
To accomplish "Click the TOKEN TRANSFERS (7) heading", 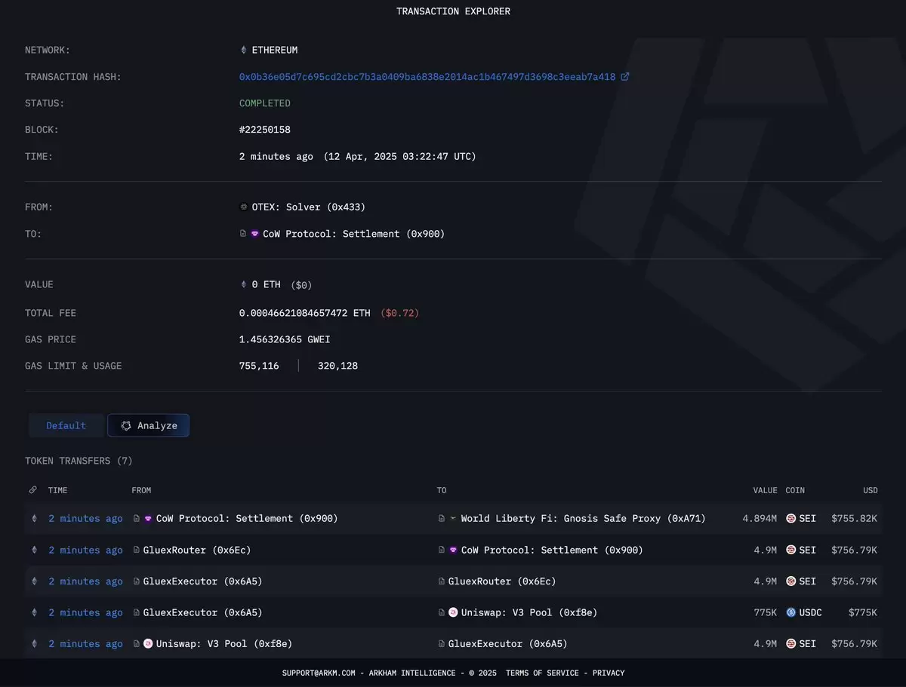I will click(x=79, y=461).
